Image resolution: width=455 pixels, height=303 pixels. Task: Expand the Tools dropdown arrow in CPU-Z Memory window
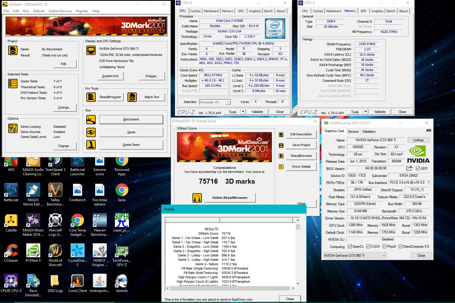coord(365,112)
